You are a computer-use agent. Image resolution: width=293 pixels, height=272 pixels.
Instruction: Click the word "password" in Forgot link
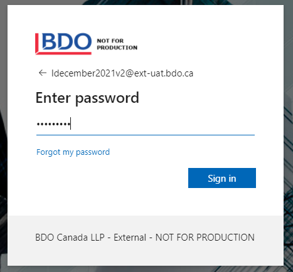click(93, 152)
